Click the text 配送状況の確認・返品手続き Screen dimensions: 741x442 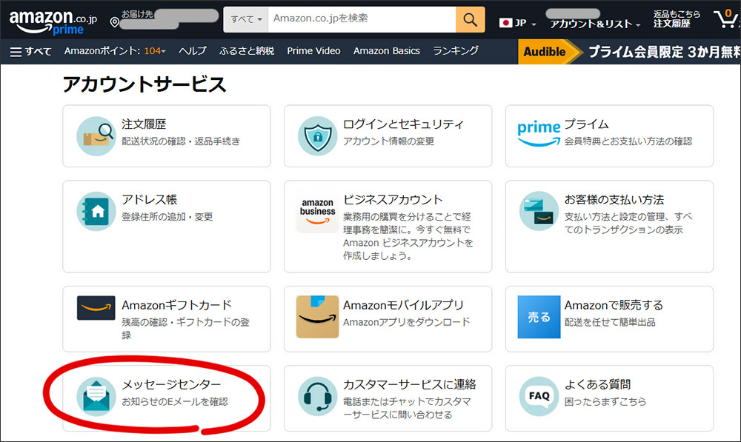coord(181,141)
